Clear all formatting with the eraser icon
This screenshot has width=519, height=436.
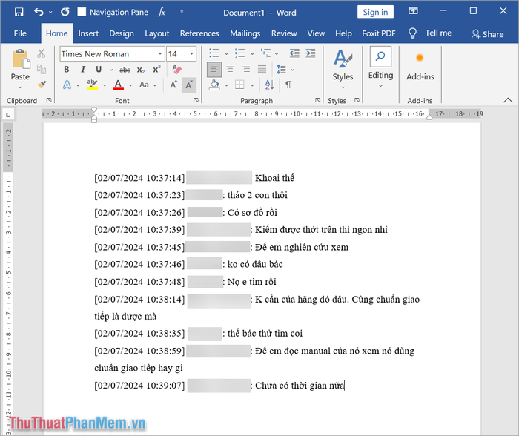point(176,69)
